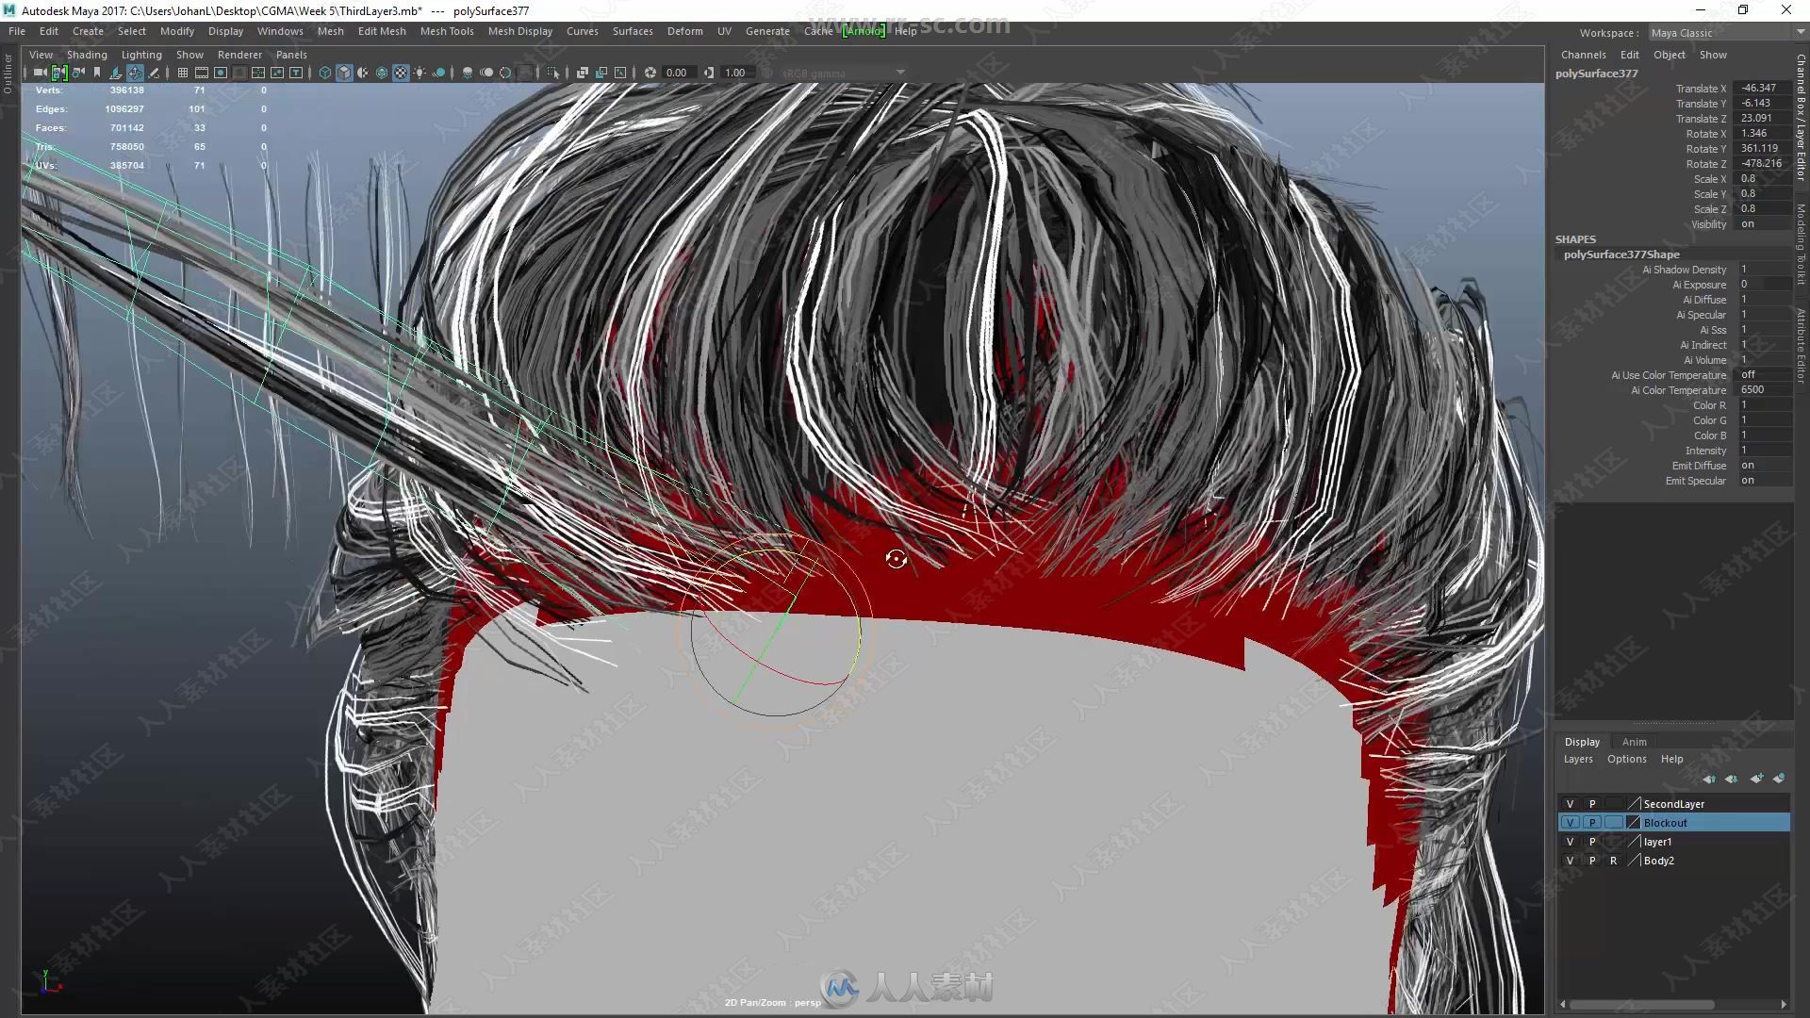Toggle the R display type of Body2
The width and height of the screenshot is (1810, 1018).
point(1614,861)
